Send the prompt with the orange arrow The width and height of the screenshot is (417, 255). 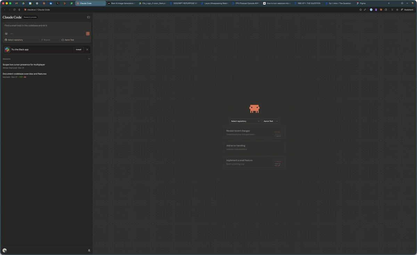point(88,34)
